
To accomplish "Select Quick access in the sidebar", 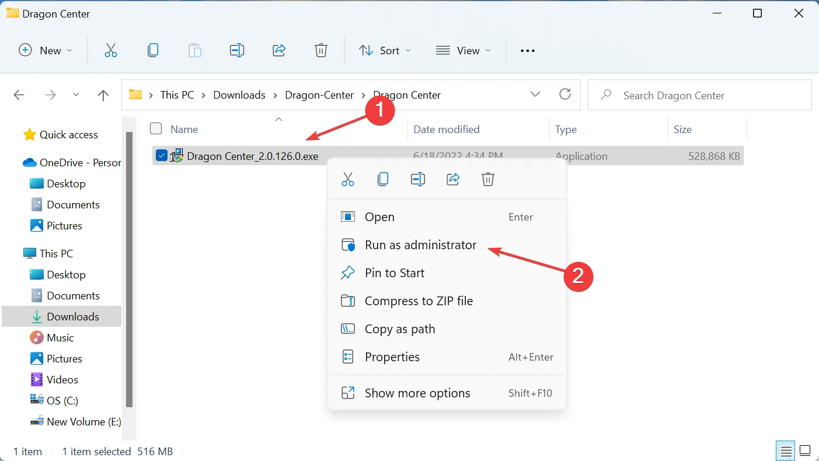I will (x=61, y=135).
